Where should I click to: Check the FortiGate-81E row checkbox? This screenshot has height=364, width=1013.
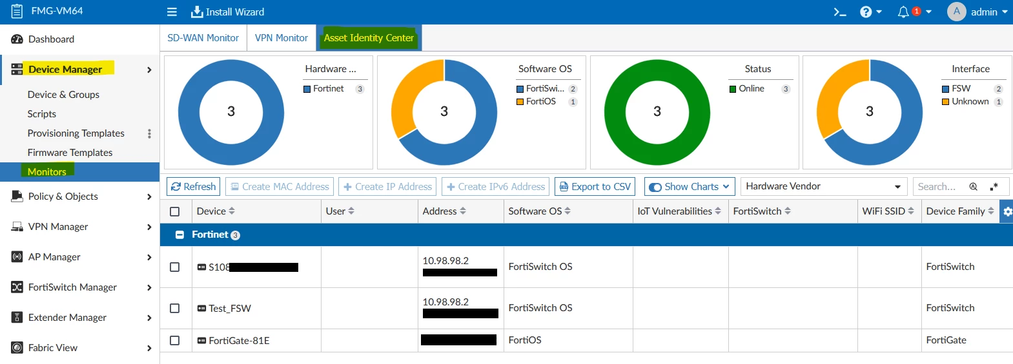click(174, 340)
